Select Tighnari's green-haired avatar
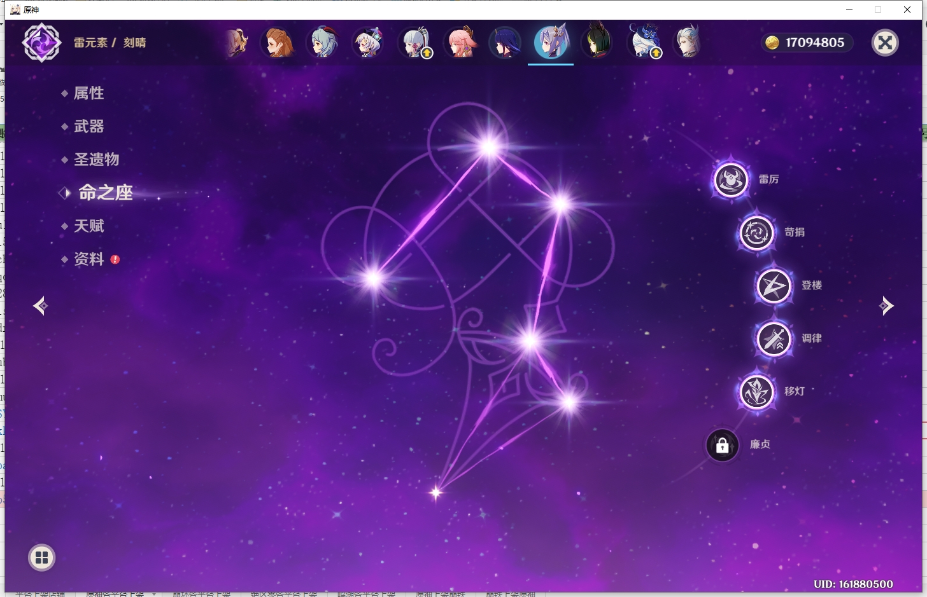927x597 pixels. [x=597, y=43]
